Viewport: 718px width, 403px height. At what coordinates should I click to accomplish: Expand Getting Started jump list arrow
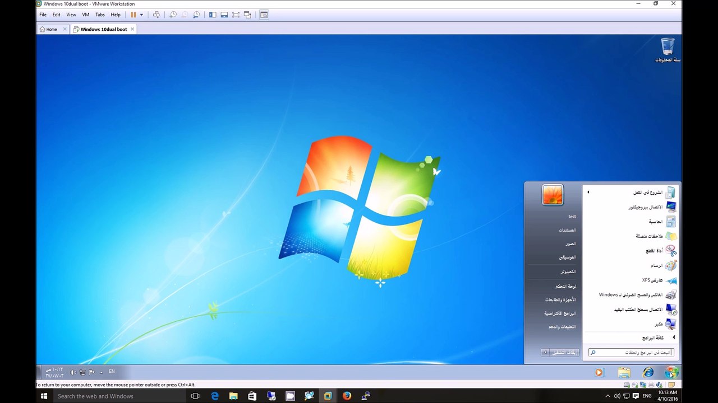(x=588, y=193)
